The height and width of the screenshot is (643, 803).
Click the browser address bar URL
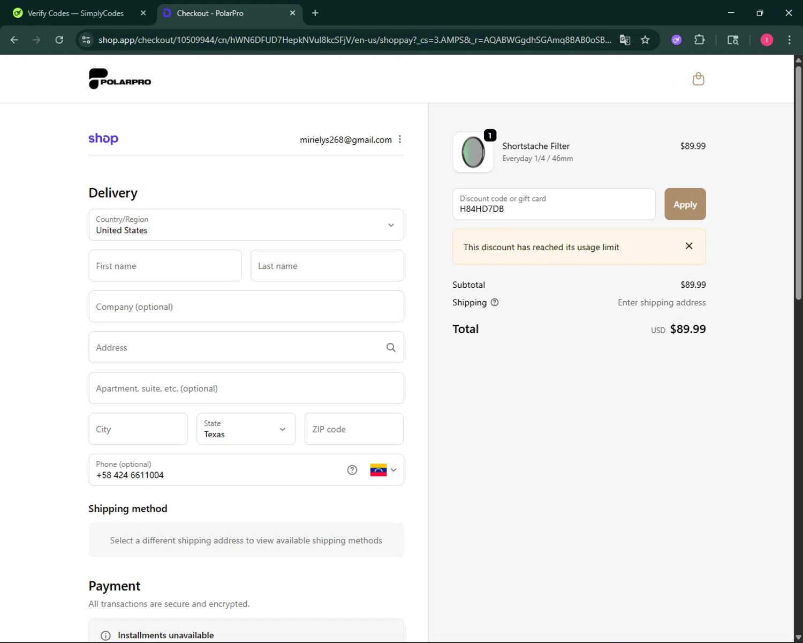point(354,40)
